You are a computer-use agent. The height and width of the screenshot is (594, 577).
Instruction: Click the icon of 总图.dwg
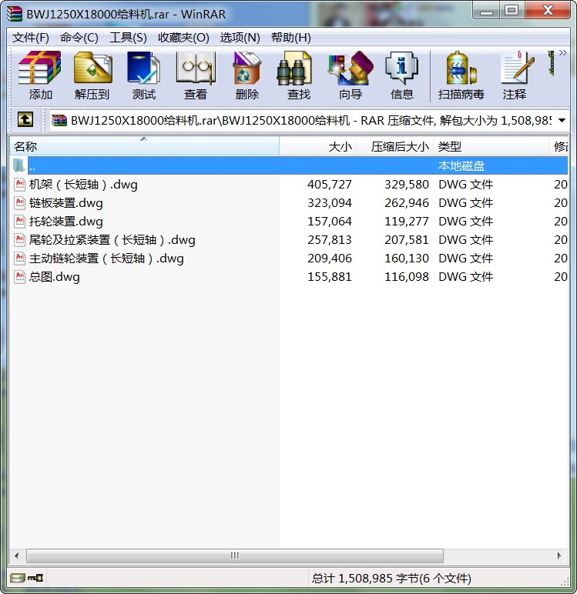(20, 277)
